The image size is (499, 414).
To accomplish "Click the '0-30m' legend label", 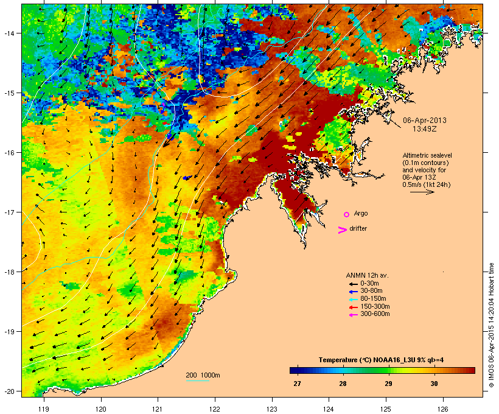I will (369, 284).
